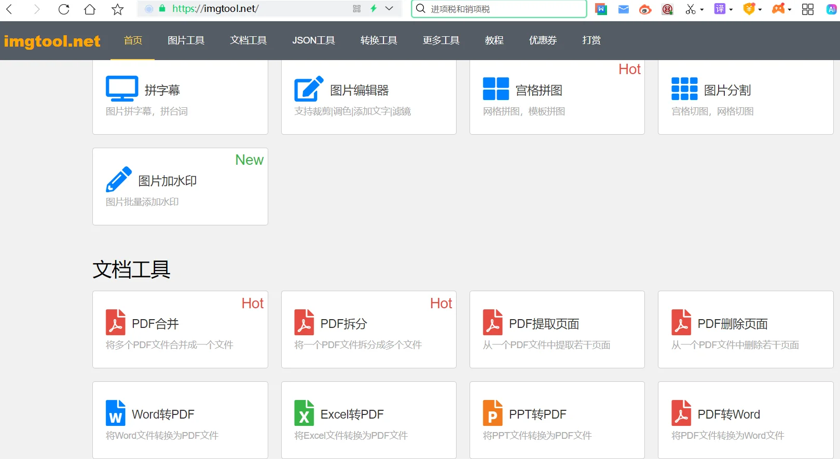Click the PDF合并 file icon
Screen dimensions: 840x459
point(116,322)
